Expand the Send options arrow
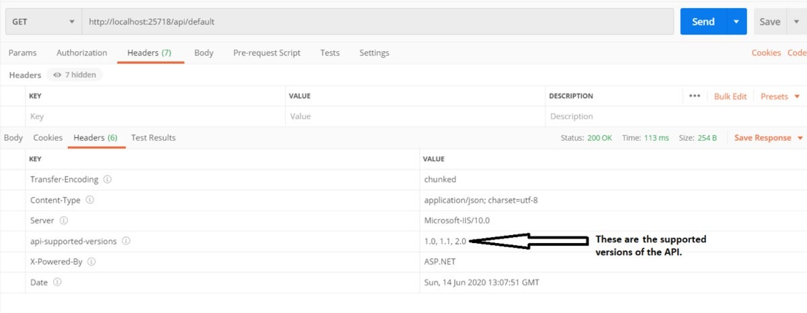Screen dimensions: 807x313 [736, 22]
